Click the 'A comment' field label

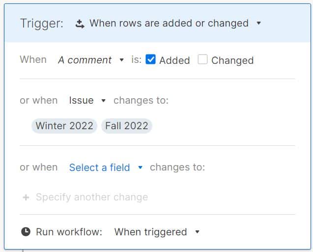click(x=85, y=60)
